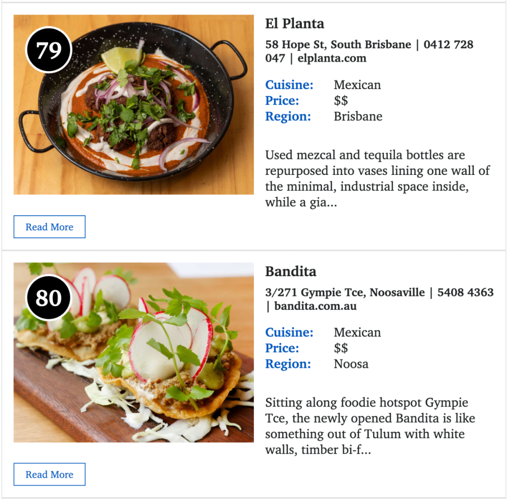
Task: Open the Bandita restaurant title
Action: click(291, 271)
